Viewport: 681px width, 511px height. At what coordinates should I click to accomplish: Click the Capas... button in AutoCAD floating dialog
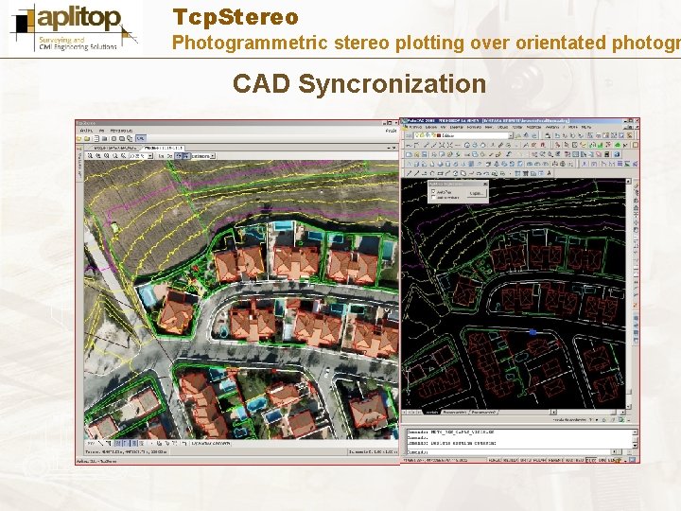[x=476, y=193]
